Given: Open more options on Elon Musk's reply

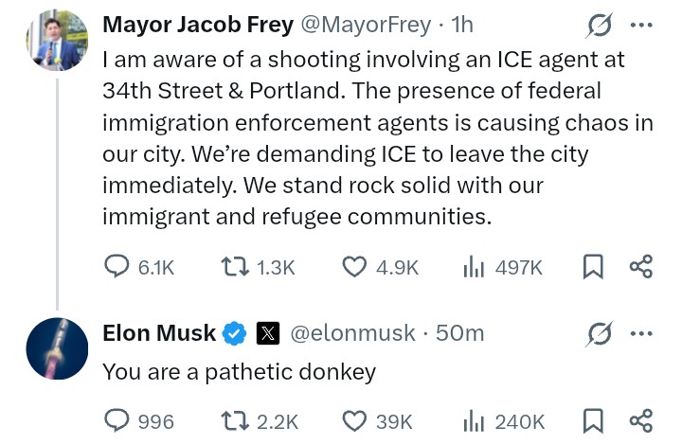Looking at the screenshot, I should tap(641, 333).
